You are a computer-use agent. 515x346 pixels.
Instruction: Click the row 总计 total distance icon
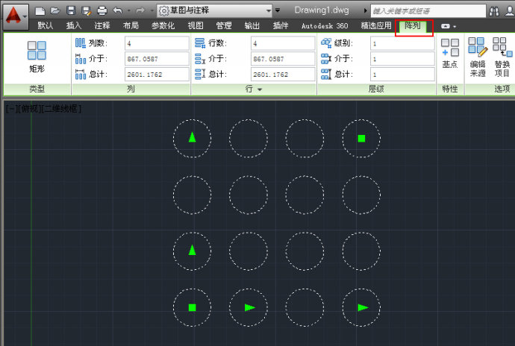coord(200,74)
